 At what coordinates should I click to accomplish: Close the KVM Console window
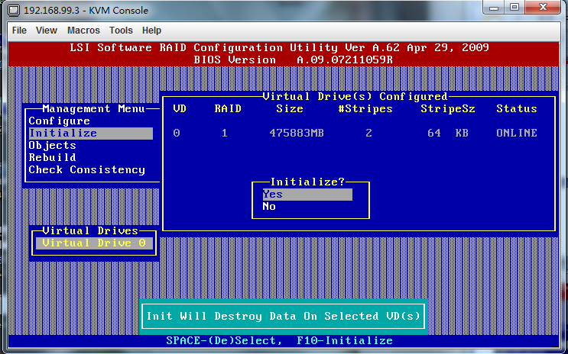point(543,8)
